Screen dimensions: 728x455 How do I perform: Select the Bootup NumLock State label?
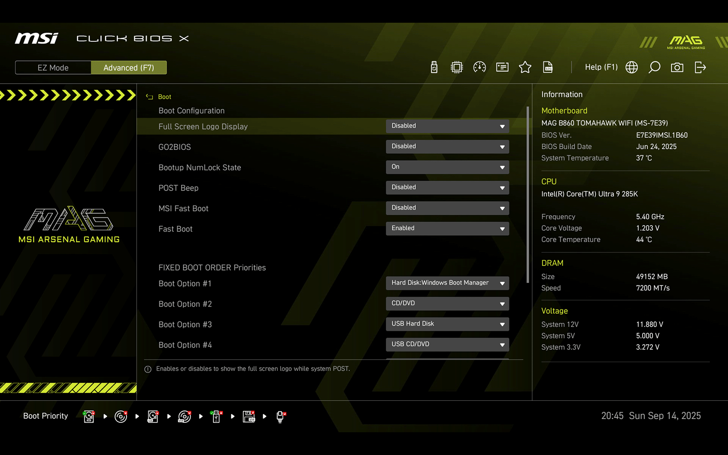[200, 167]
